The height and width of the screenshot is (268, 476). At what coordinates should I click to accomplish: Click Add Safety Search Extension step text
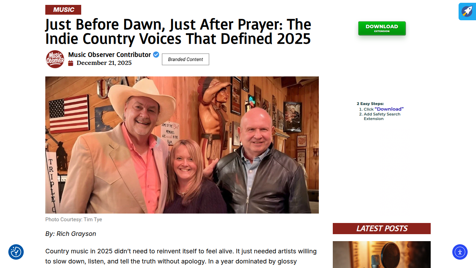click(382, 117)
